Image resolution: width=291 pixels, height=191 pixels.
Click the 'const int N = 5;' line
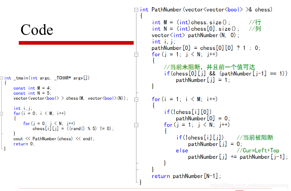click(32, 93)
